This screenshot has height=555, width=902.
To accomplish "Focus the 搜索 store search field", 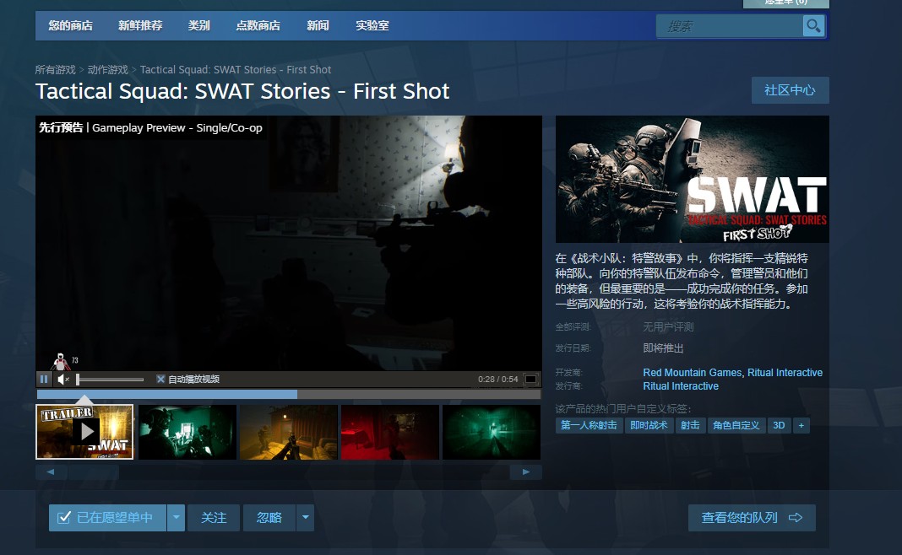I will pos(730,26).
